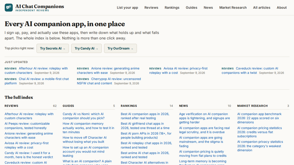
Task: Click the NEWS column heading
Action: (x=183, y=106)
